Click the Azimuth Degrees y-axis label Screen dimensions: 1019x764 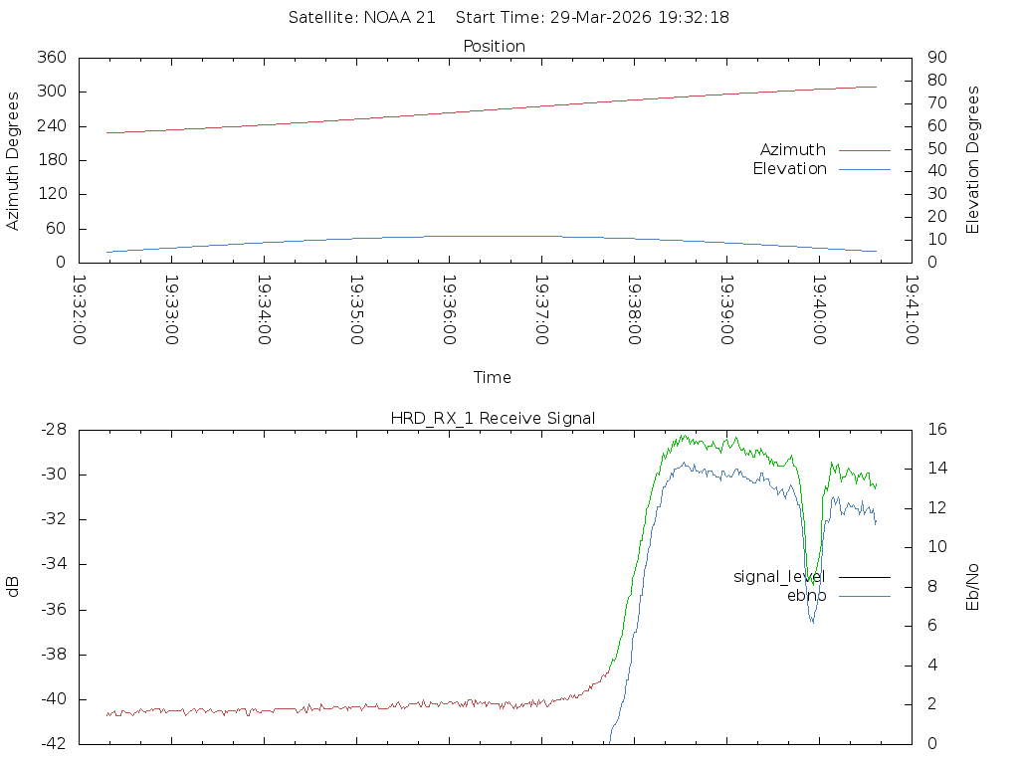point(13,160)
